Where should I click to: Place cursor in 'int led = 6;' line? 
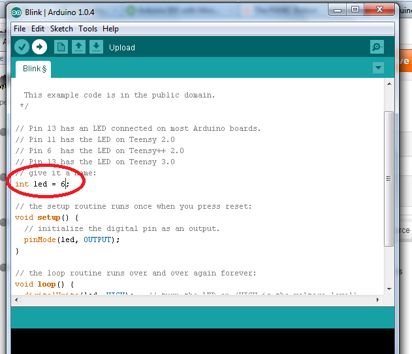point(42,184)
